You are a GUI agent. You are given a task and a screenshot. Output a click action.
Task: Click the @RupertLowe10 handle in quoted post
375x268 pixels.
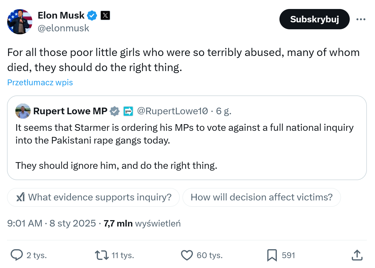(x=172, y=111)
